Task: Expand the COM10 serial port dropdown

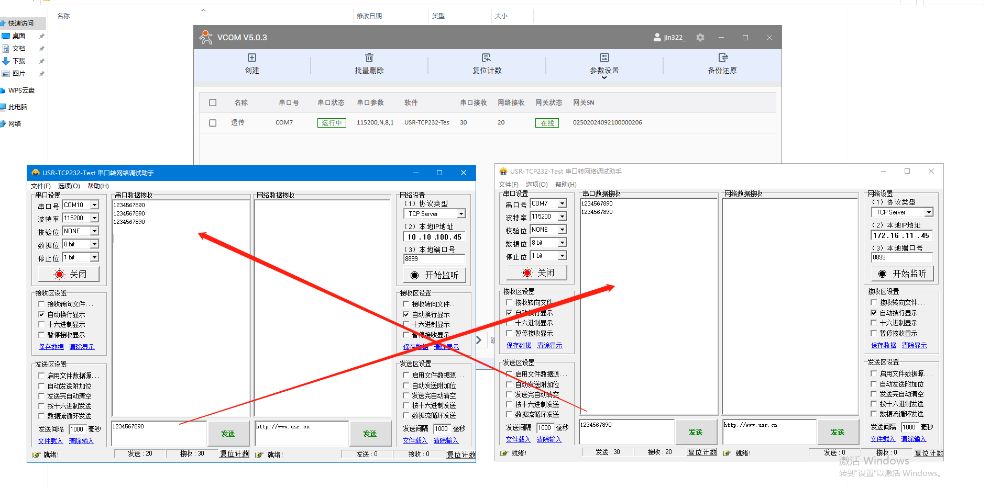Action: [95, 205]
